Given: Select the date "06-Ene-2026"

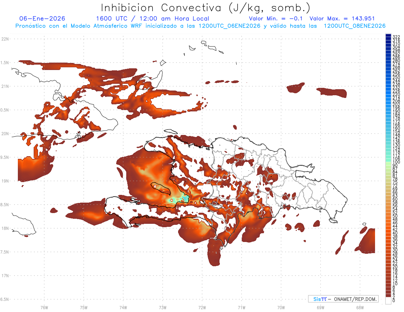Looking at the screenshot, I should pyautogui.click(x=42, y=19).
